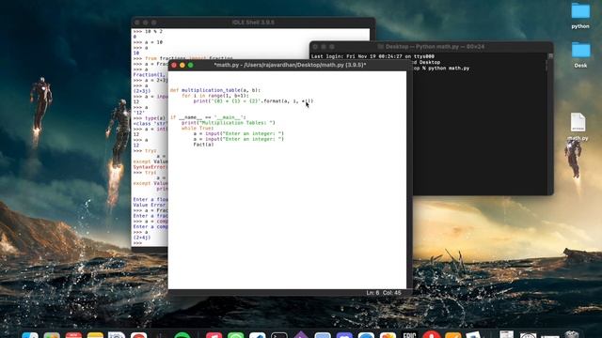Click the 'Multiplication Tables' print line
602x338 pixels.
click(229, 123)
